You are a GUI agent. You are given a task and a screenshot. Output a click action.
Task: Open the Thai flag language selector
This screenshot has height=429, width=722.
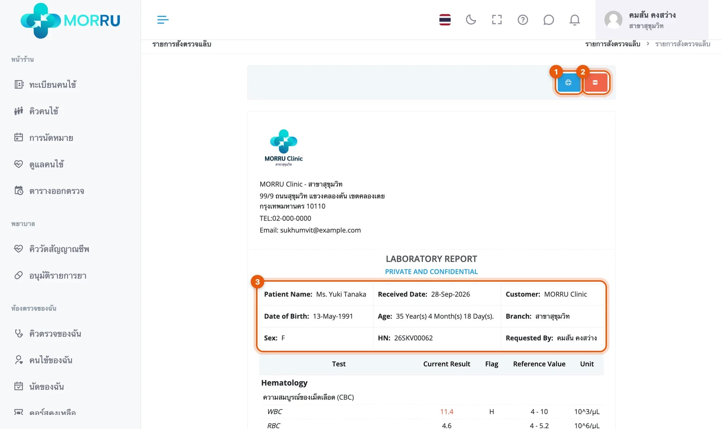[x=445, y=20]
